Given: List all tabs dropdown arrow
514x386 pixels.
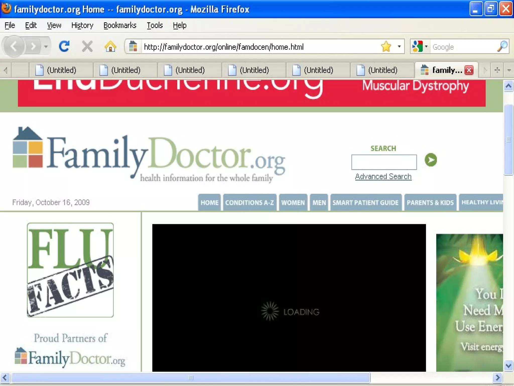Looking at the screenshot, I should 509,70.
